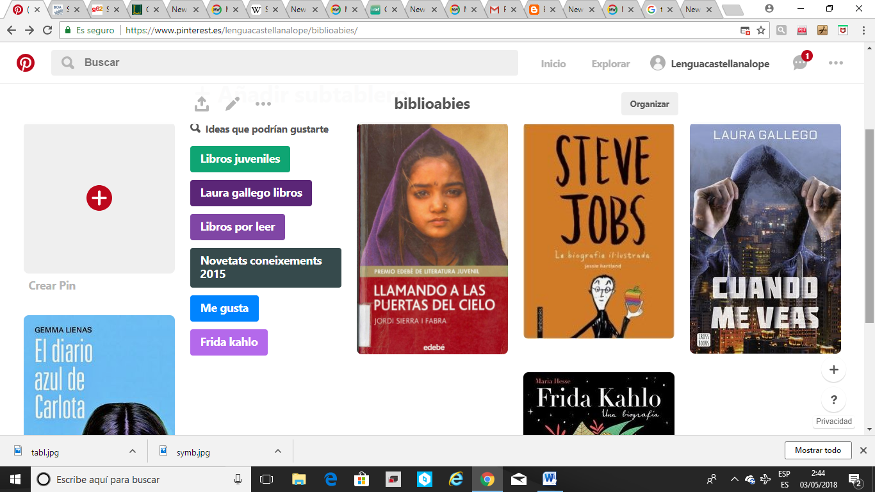Viewport: 875px width, 492px height.
Task: Click the round plus button above help
Action: [x=833, y=370]
